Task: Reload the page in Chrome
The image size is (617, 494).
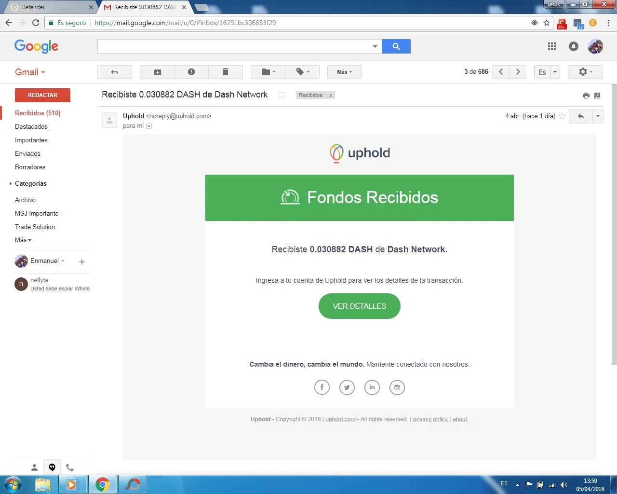Action: click(36, 23)
